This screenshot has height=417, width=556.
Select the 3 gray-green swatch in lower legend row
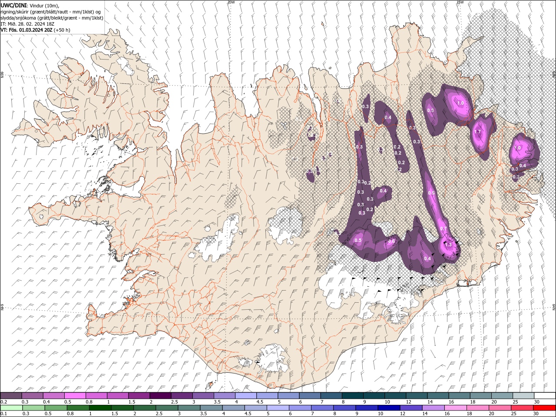pos(189,408)
